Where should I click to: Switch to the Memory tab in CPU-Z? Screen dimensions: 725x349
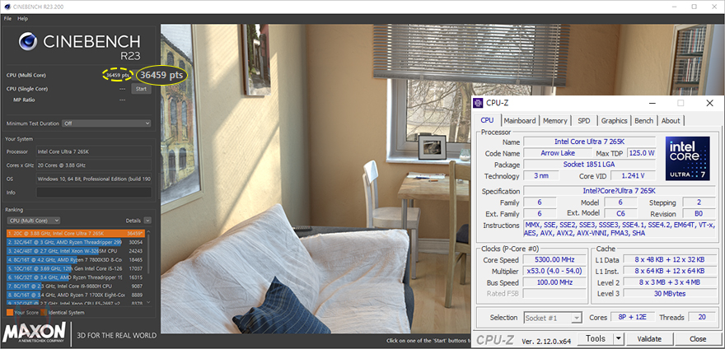coord(554,121)
